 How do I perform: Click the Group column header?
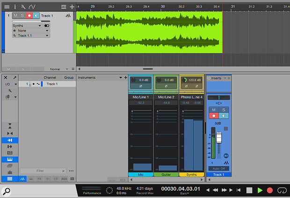69,77
